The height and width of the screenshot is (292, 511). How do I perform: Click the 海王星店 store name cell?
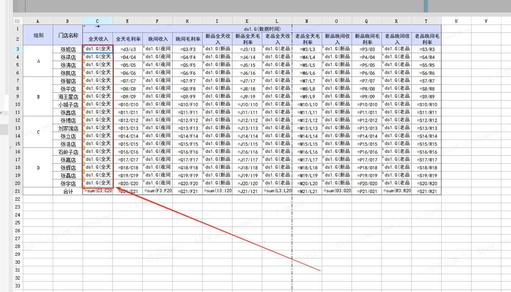click(x=68, y=97)
